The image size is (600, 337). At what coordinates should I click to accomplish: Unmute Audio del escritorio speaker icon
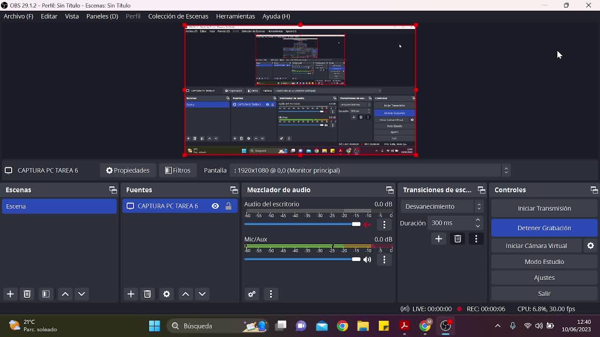367,224
